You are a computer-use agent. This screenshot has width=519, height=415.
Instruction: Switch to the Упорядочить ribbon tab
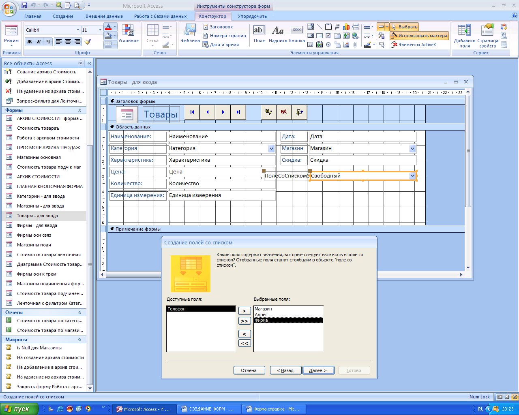click(x=252, y=16)
